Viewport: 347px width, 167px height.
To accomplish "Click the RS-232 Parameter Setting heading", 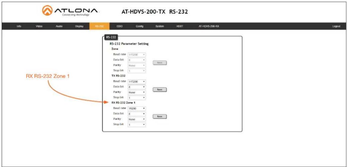I will coord(129,44).
